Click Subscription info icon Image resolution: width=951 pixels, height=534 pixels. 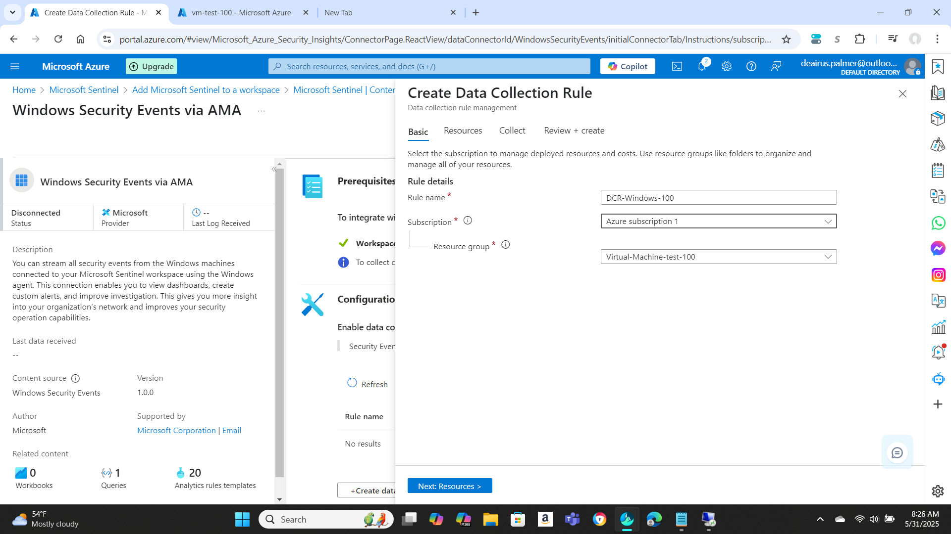[x=468, y=221]
